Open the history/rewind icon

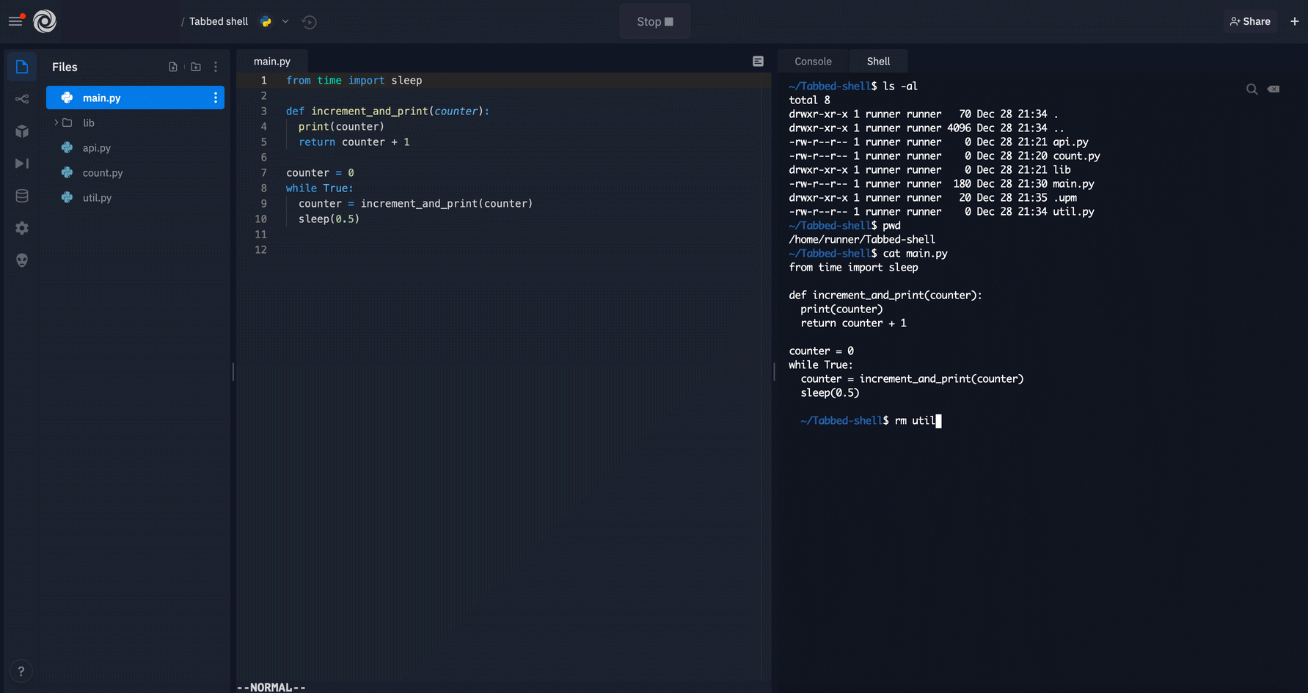coord(309,22)
